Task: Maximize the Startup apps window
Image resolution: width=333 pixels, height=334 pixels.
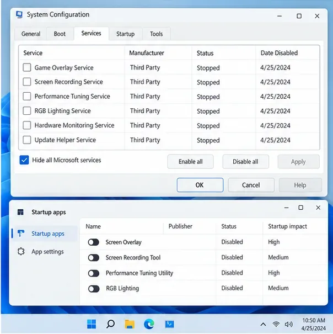Action: pos(300,208)
